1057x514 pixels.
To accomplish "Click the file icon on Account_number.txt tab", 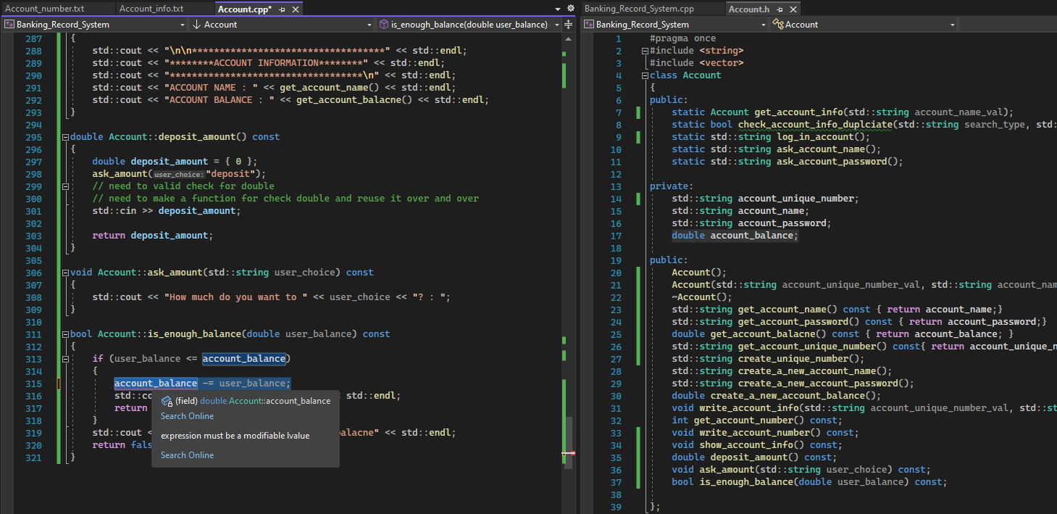I will [7, 7].
